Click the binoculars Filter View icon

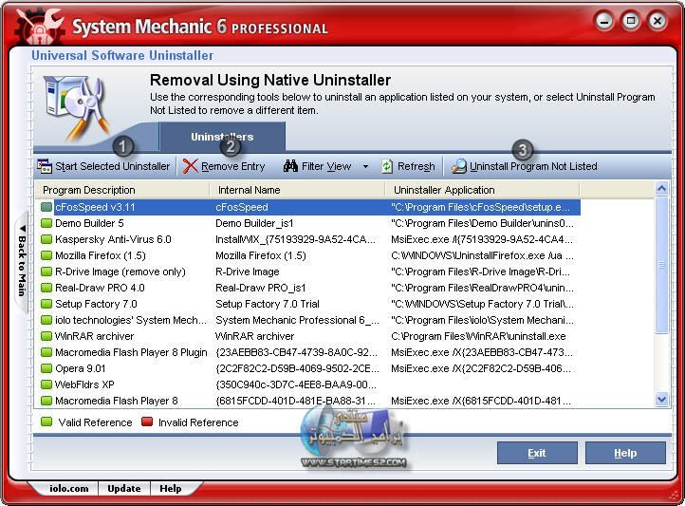pos(290,166)
